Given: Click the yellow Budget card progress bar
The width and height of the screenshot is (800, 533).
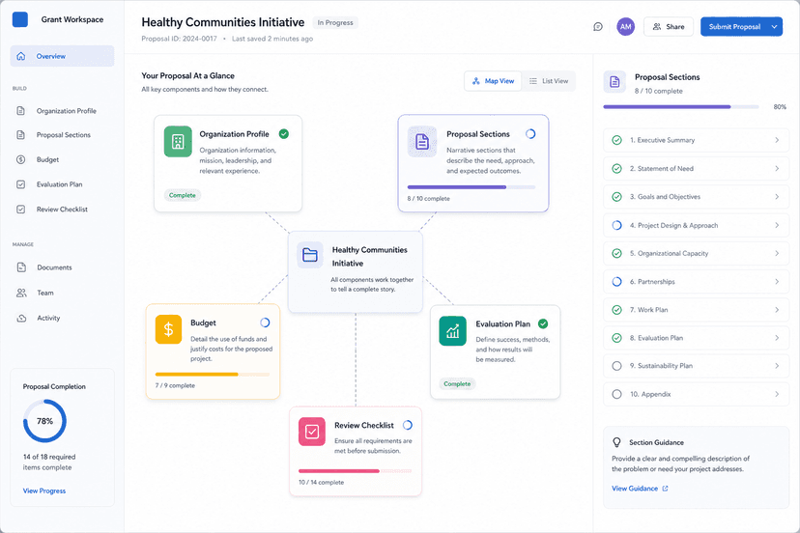Looking at the screenshot, I should pos(213,375).
